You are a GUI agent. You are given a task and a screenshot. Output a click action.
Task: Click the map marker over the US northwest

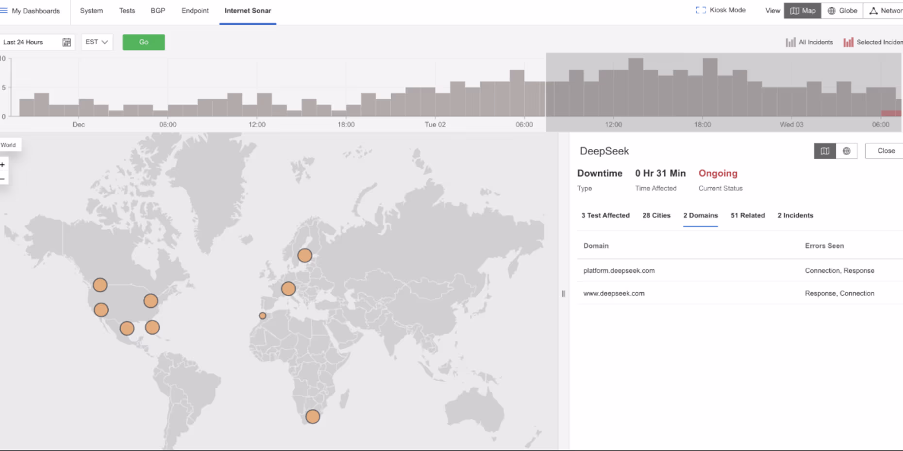[100, 285]
